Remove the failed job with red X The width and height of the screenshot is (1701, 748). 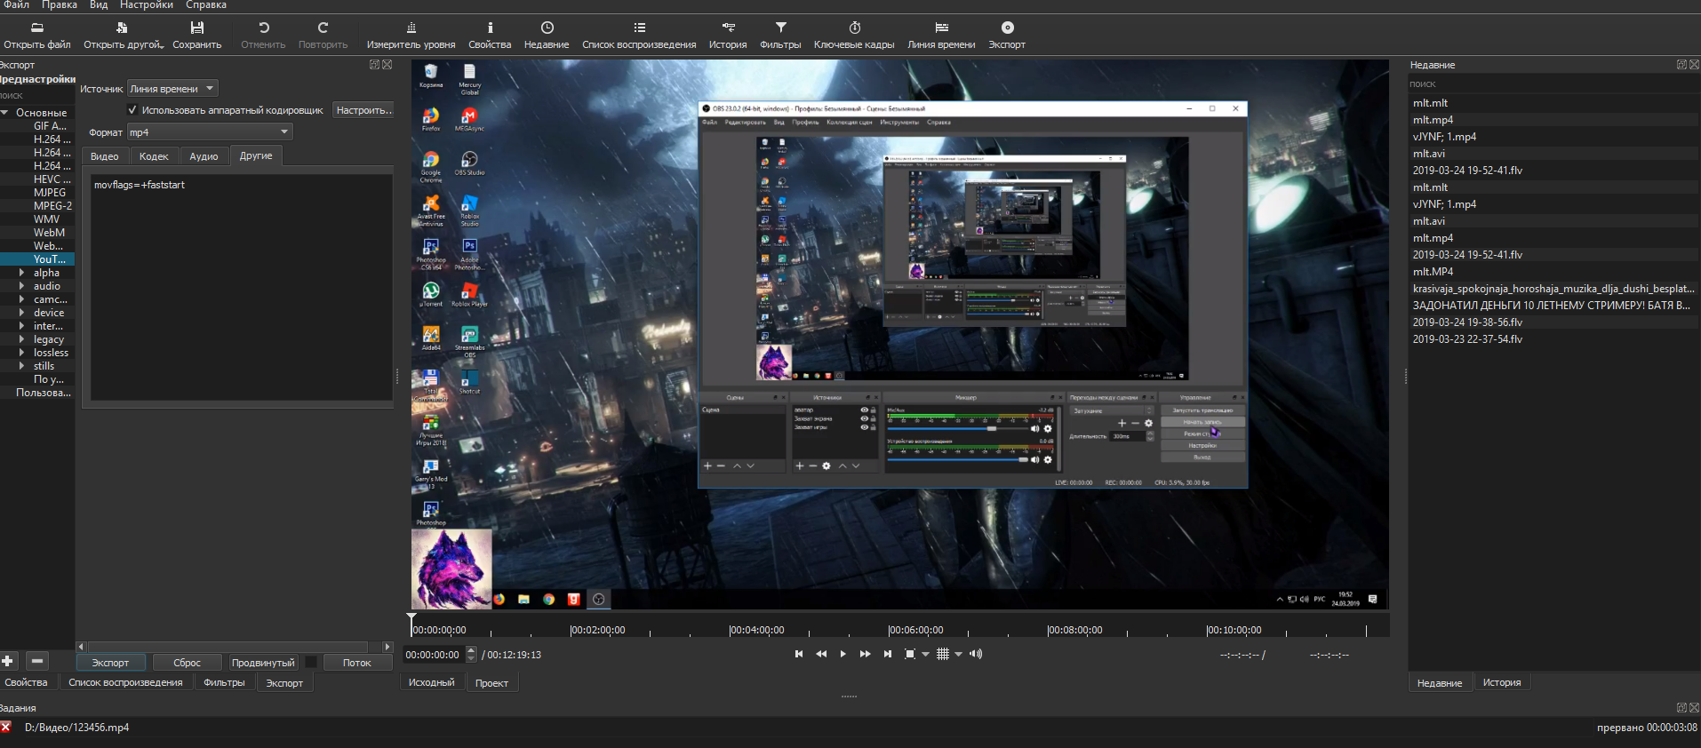coord(6,728)
